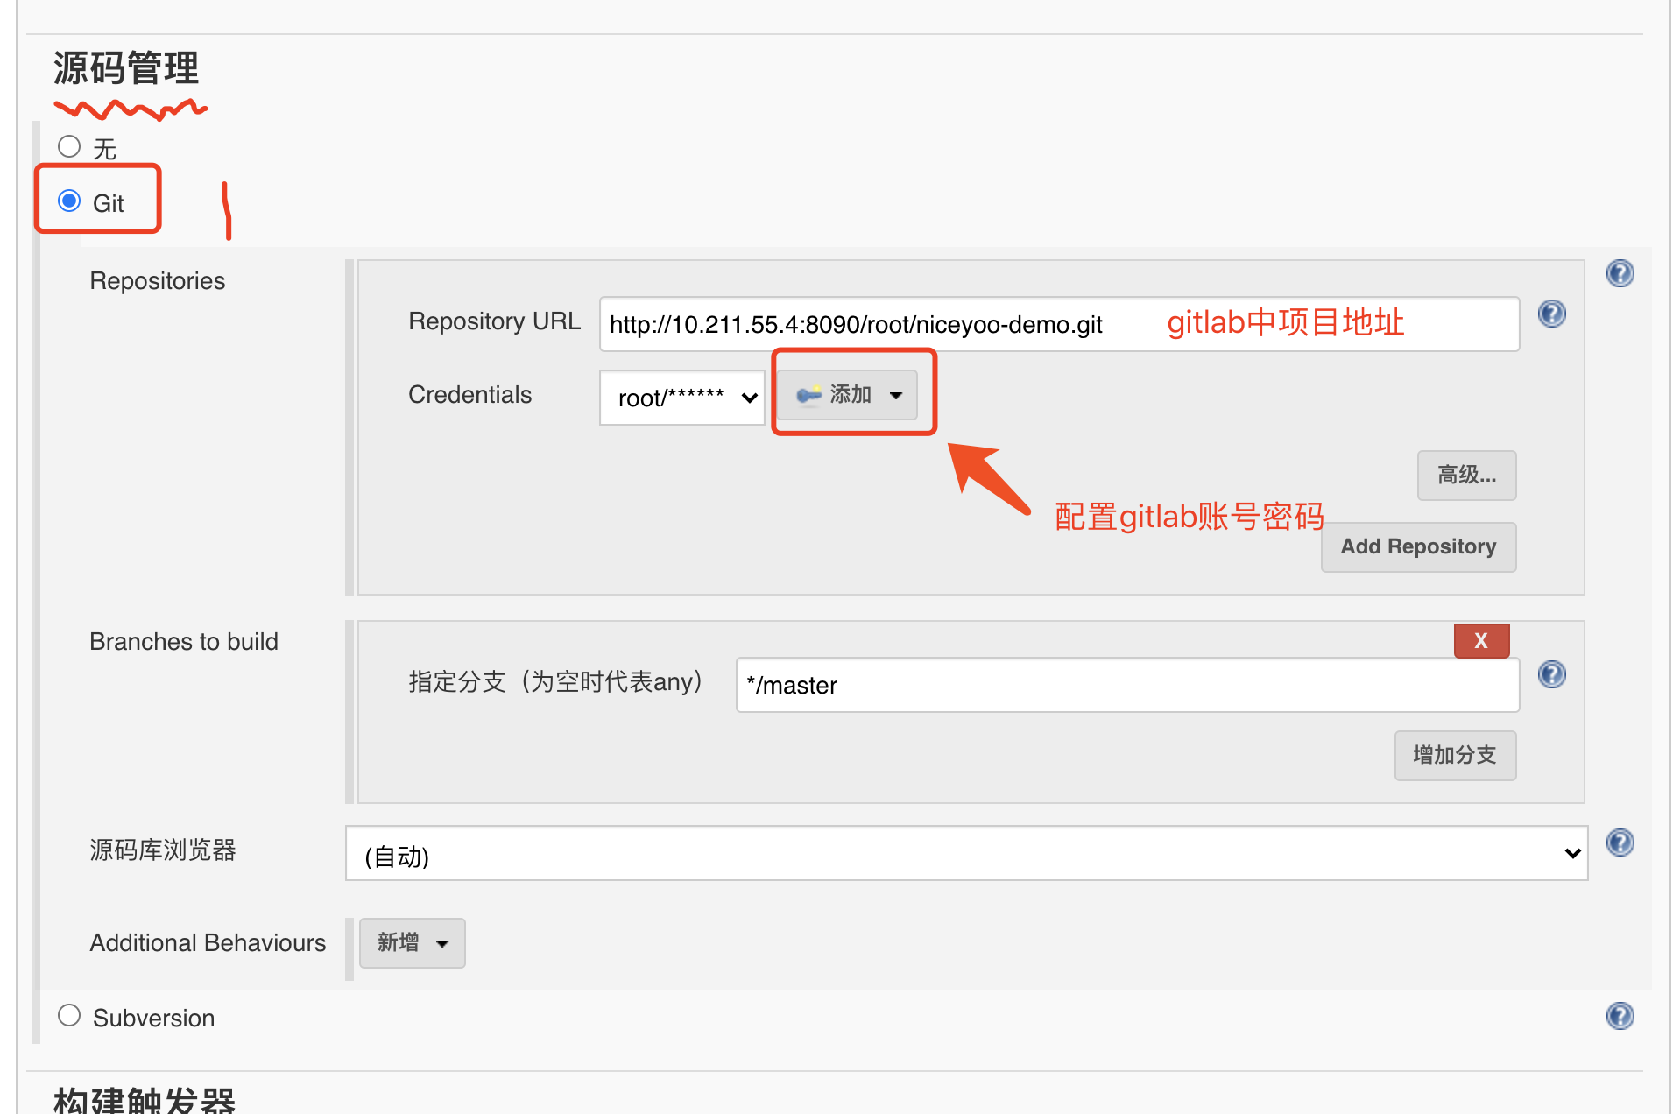Click the 高级... advanced button
This screenshot has width=1673, height=1114.
pos(1466,476)
